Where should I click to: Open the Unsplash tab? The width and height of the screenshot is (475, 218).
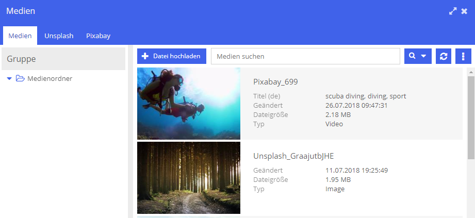click(59, 36)
